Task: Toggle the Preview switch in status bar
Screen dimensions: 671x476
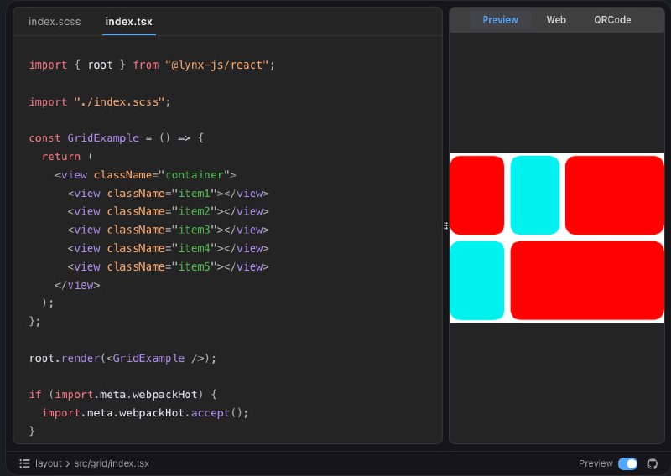Action: 627,463
